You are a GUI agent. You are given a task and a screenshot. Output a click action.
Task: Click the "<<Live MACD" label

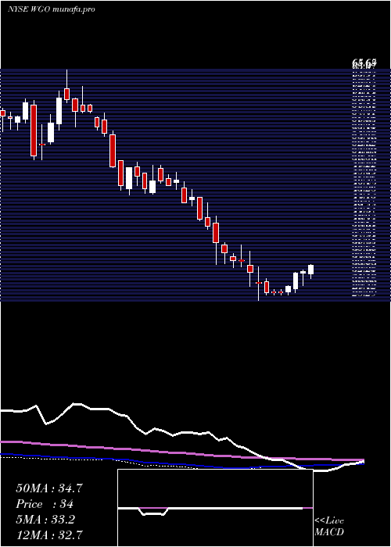(329, 527)
